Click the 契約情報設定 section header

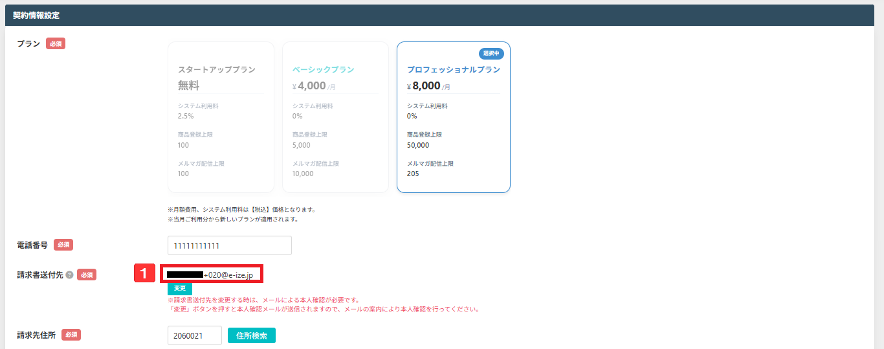36,15
